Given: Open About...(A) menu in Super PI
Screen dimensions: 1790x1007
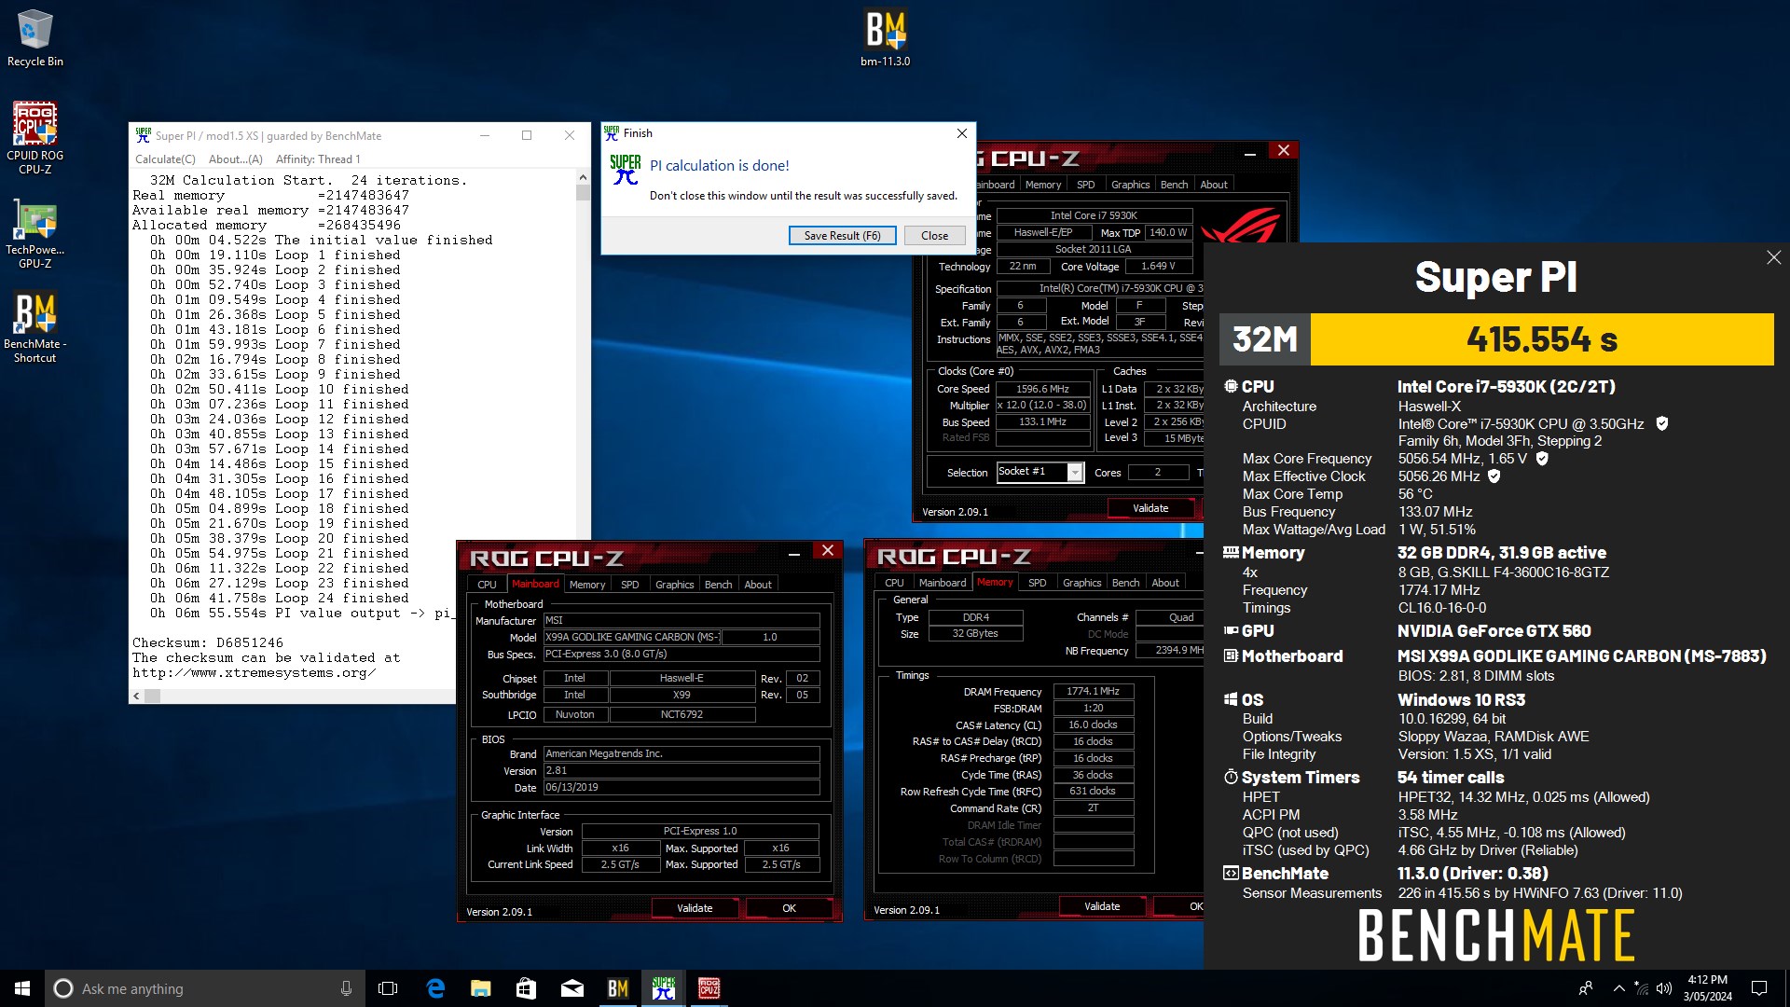Looking at the screenshot, I should click(x=235, y=159).
